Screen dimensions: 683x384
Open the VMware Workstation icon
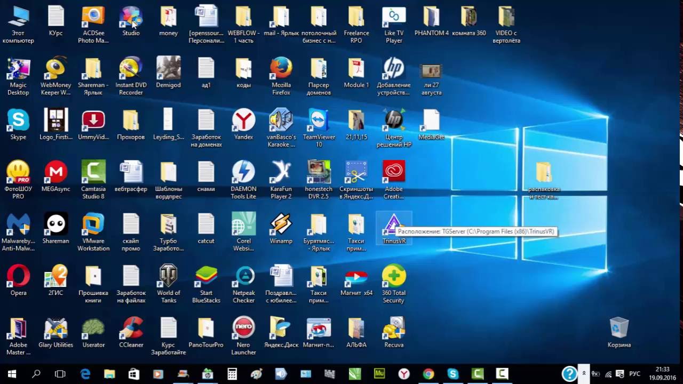pyautogui.click(x=93, y=232)
